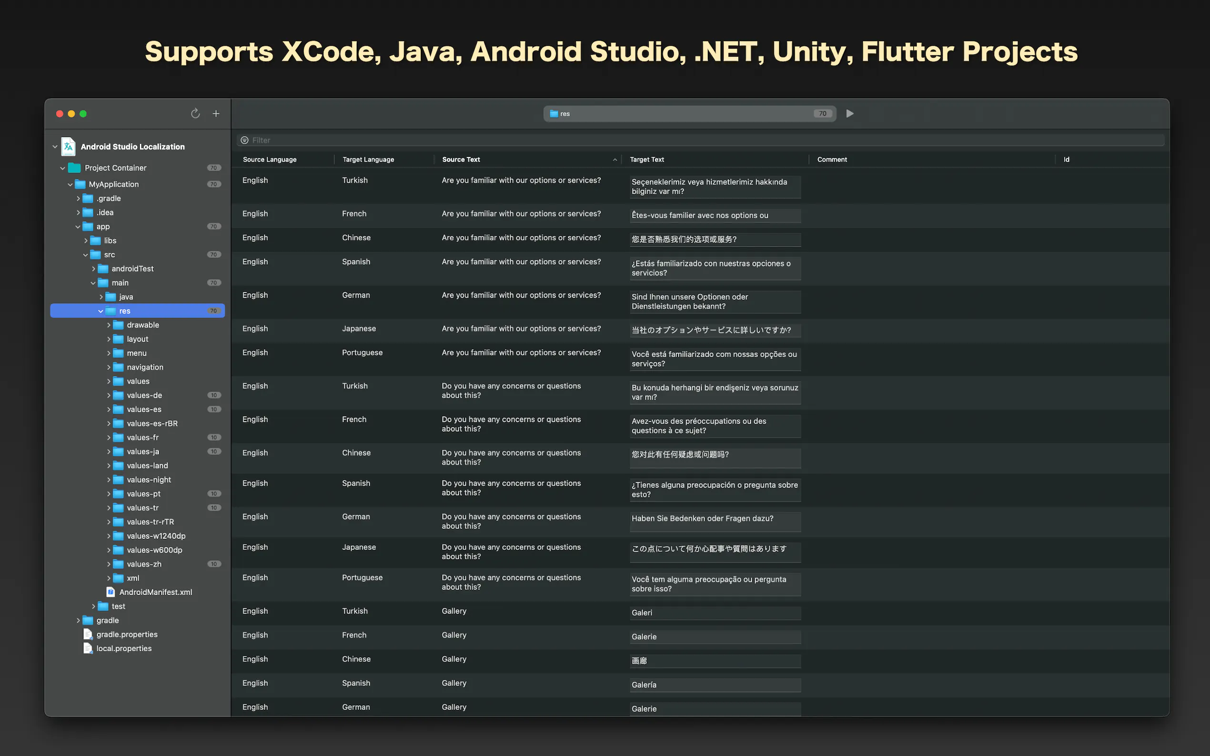Screen dimensions: 1210x756
Task: Expand the values-de folder
Action: tap(109, 396)
